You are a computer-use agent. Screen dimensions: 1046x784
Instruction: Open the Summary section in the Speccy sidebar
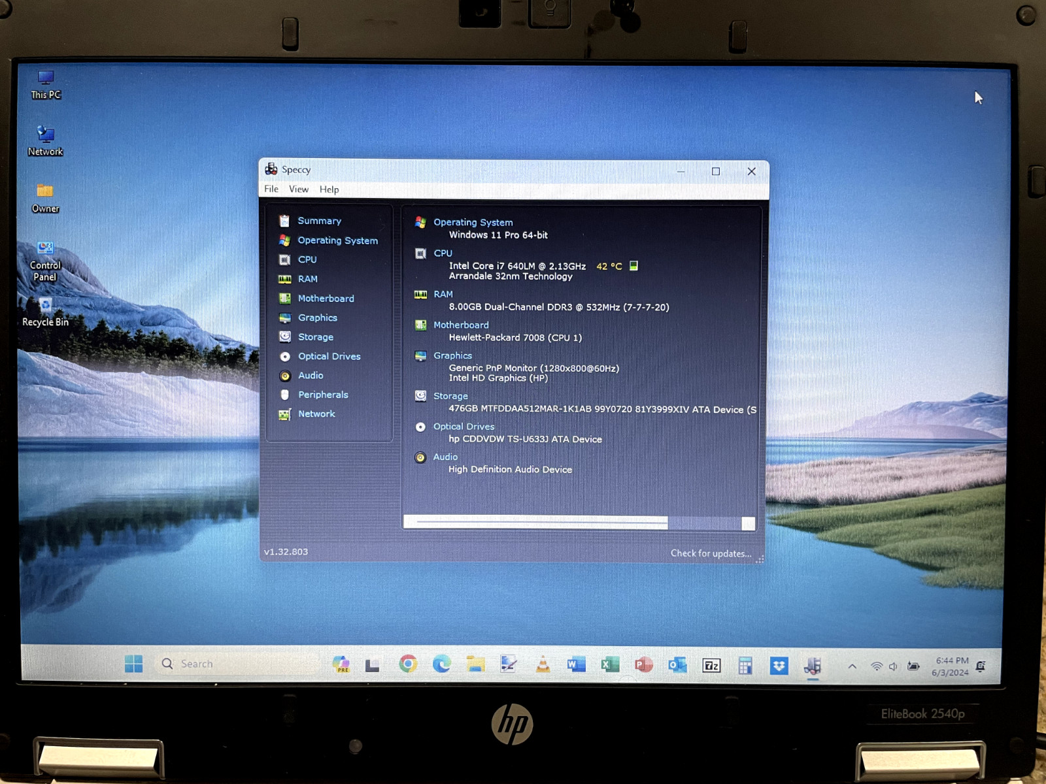pyautogui.click(x=319, y=221)
